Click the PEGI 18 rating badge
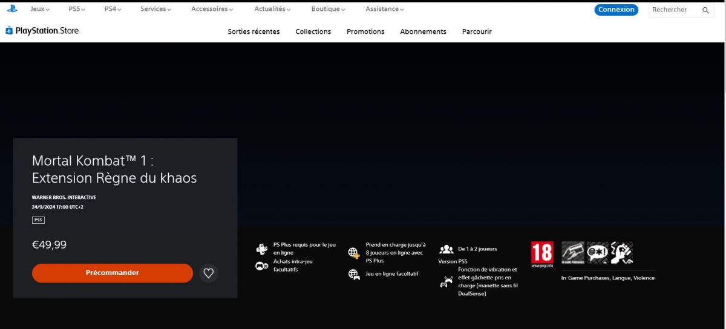 (x=542, y=255)
